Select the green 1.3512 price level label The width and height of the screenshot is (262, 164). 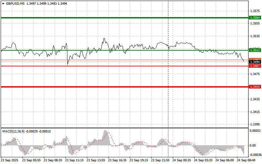click(255, 50)
